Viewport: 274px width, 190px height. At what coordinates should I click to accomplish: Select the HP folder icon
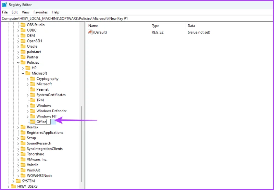coord(28,68)
